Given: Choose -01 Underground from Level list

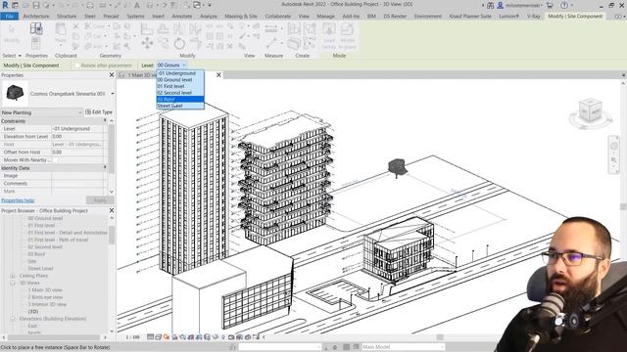Looking at the screenshot, I should (180, 73).
